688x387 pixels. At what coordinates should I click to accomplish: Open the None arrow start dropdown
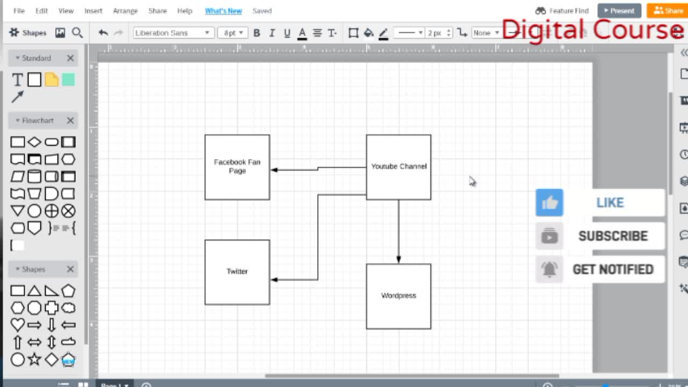coord(486,33)
